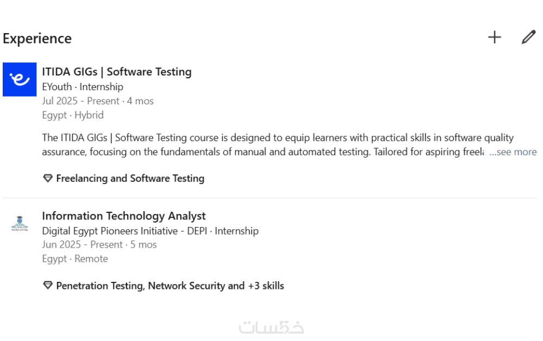Click the ITIDA GIGs course description paragraph
543x341 pixels.
(x=261, y=145)
